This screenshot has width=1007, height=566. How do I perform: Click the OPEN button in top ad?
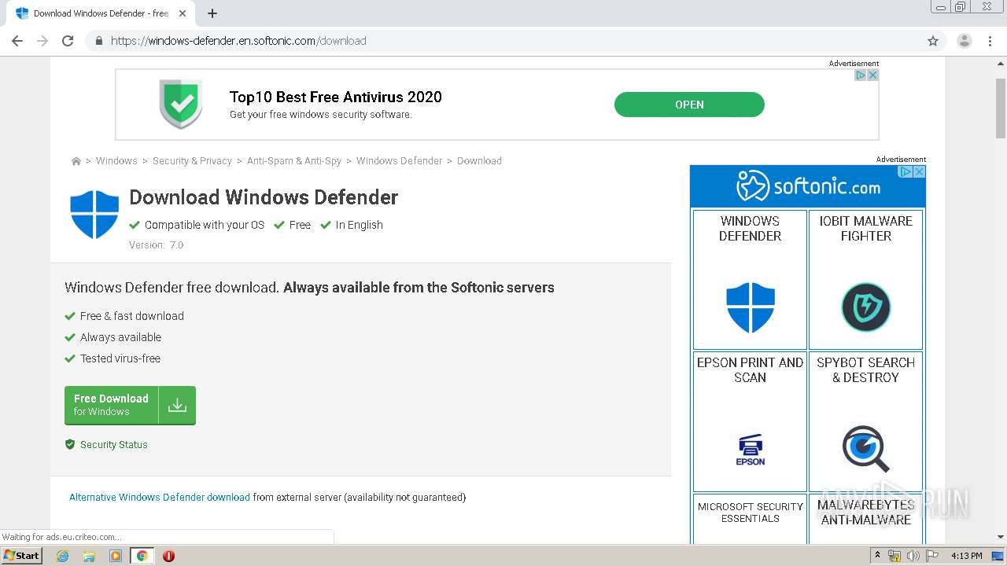pos(689,105)
